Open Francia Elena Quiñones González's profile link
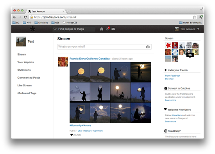Viewport: 215px width, 154px height. pos(90,59)
